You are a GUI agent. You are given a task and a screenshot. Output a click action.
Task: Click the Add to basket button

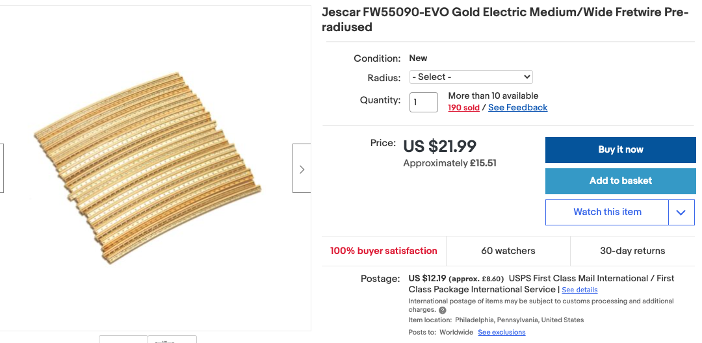(620, 181)
